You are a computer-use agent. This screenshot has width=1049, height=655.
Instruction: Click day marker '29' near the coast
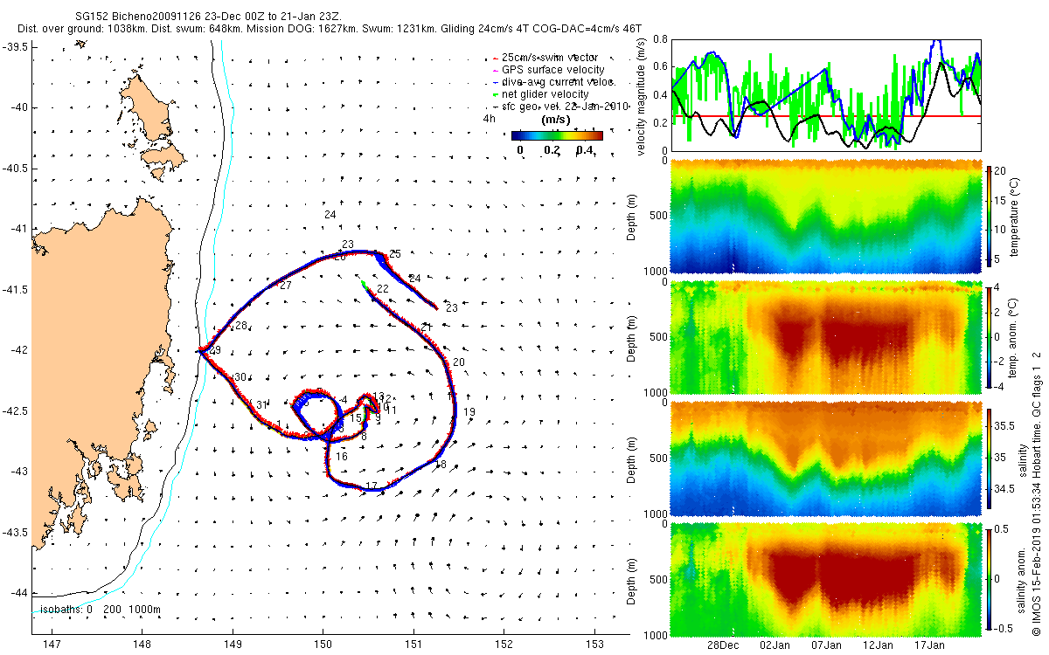tap(215, 350)
